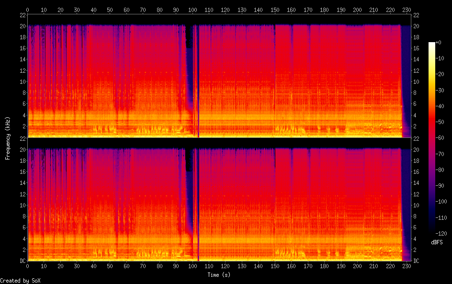Select the 150 tick on bottom time axis

coord(275,266)
